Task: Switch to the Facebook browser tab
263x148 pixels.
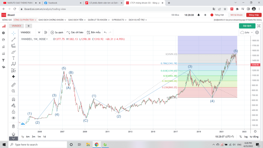Action: [x=62, y=3]
